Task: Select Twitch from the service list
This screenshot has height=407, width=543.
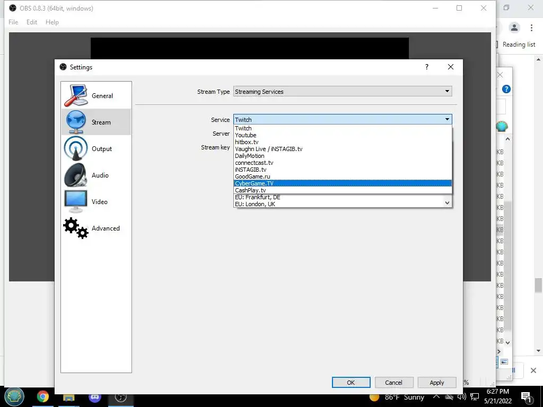Action: pos(343,128)
